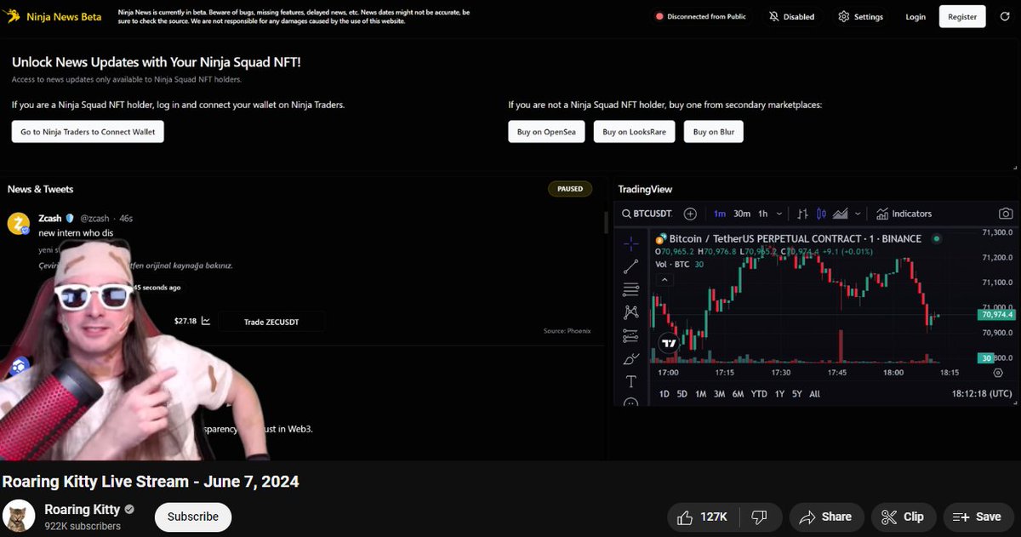Select the text annotation tool
Viewport: 1021px width, 537px height.
point(630,381)
